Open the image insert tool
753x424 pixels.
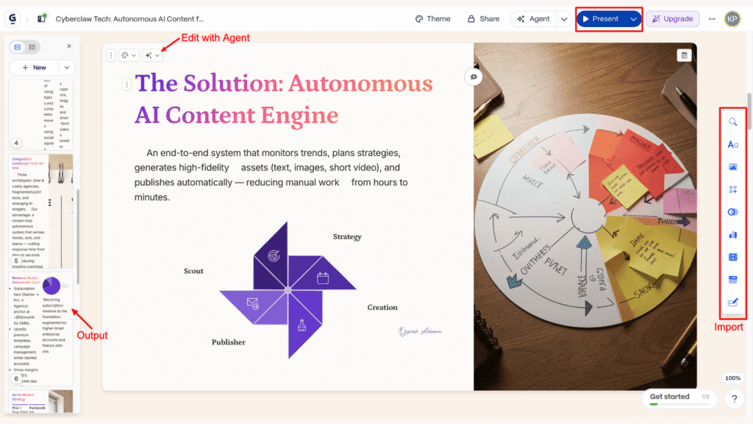point(733,167)
